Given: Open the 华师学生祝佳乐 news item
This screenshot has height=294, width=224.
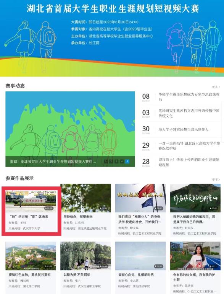Looking at the screenshot, I should 189,97.
